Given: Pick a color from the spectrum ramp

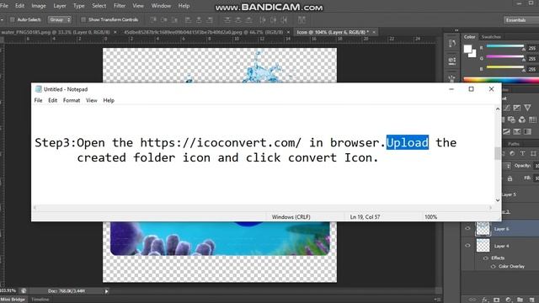Looking at the screenshot, I should point(501,80).
